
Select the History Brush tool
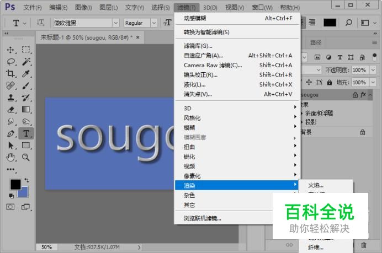pos(26,98)
